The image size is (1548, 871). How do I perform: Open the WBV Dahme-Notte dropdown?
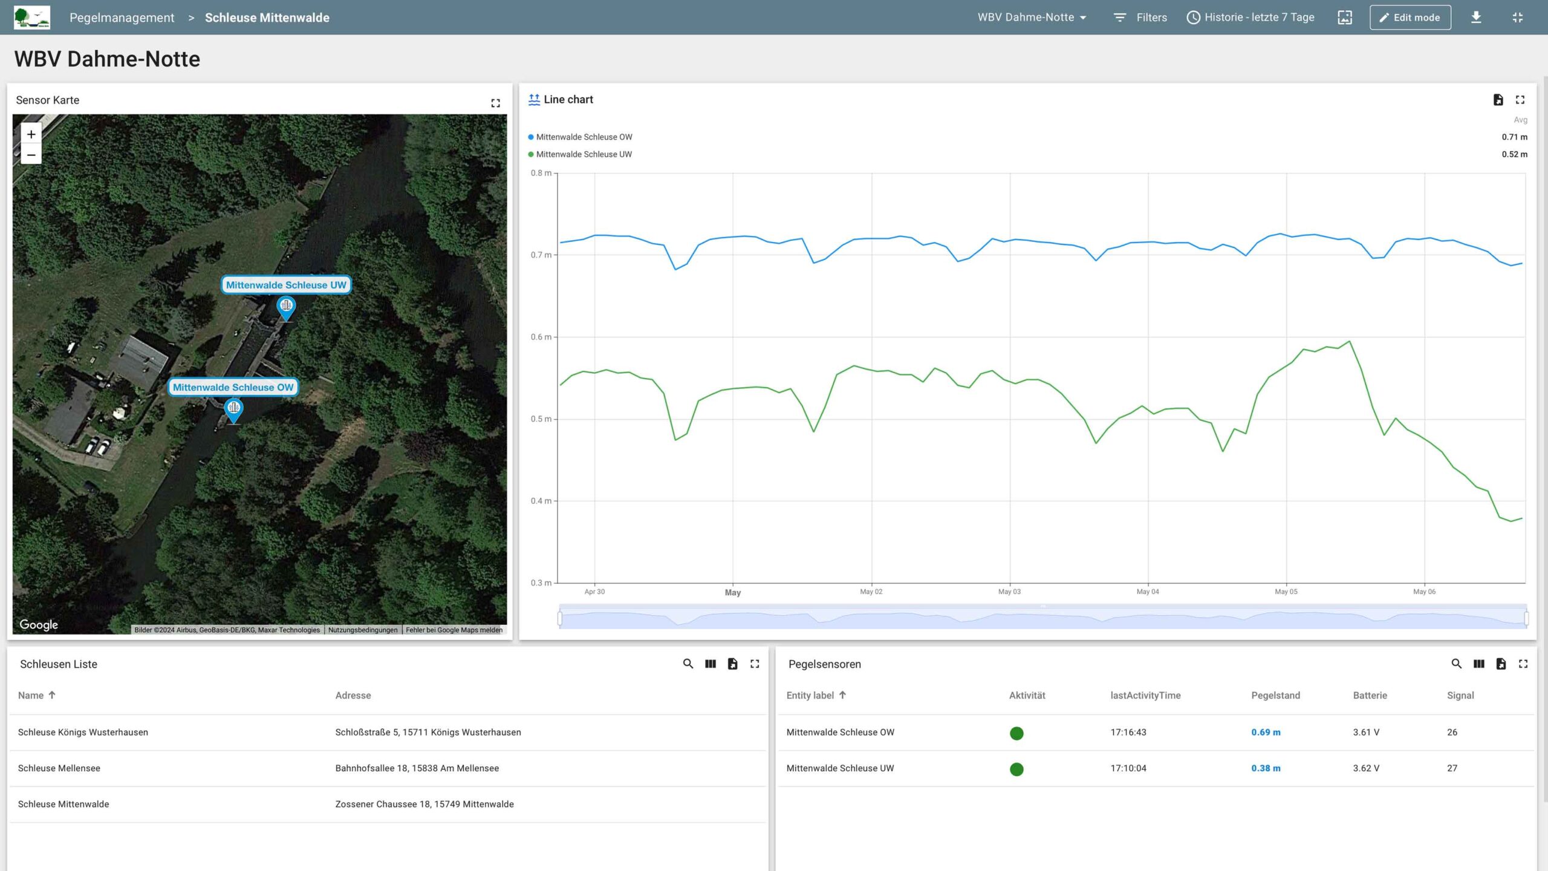click(1032, 18)
